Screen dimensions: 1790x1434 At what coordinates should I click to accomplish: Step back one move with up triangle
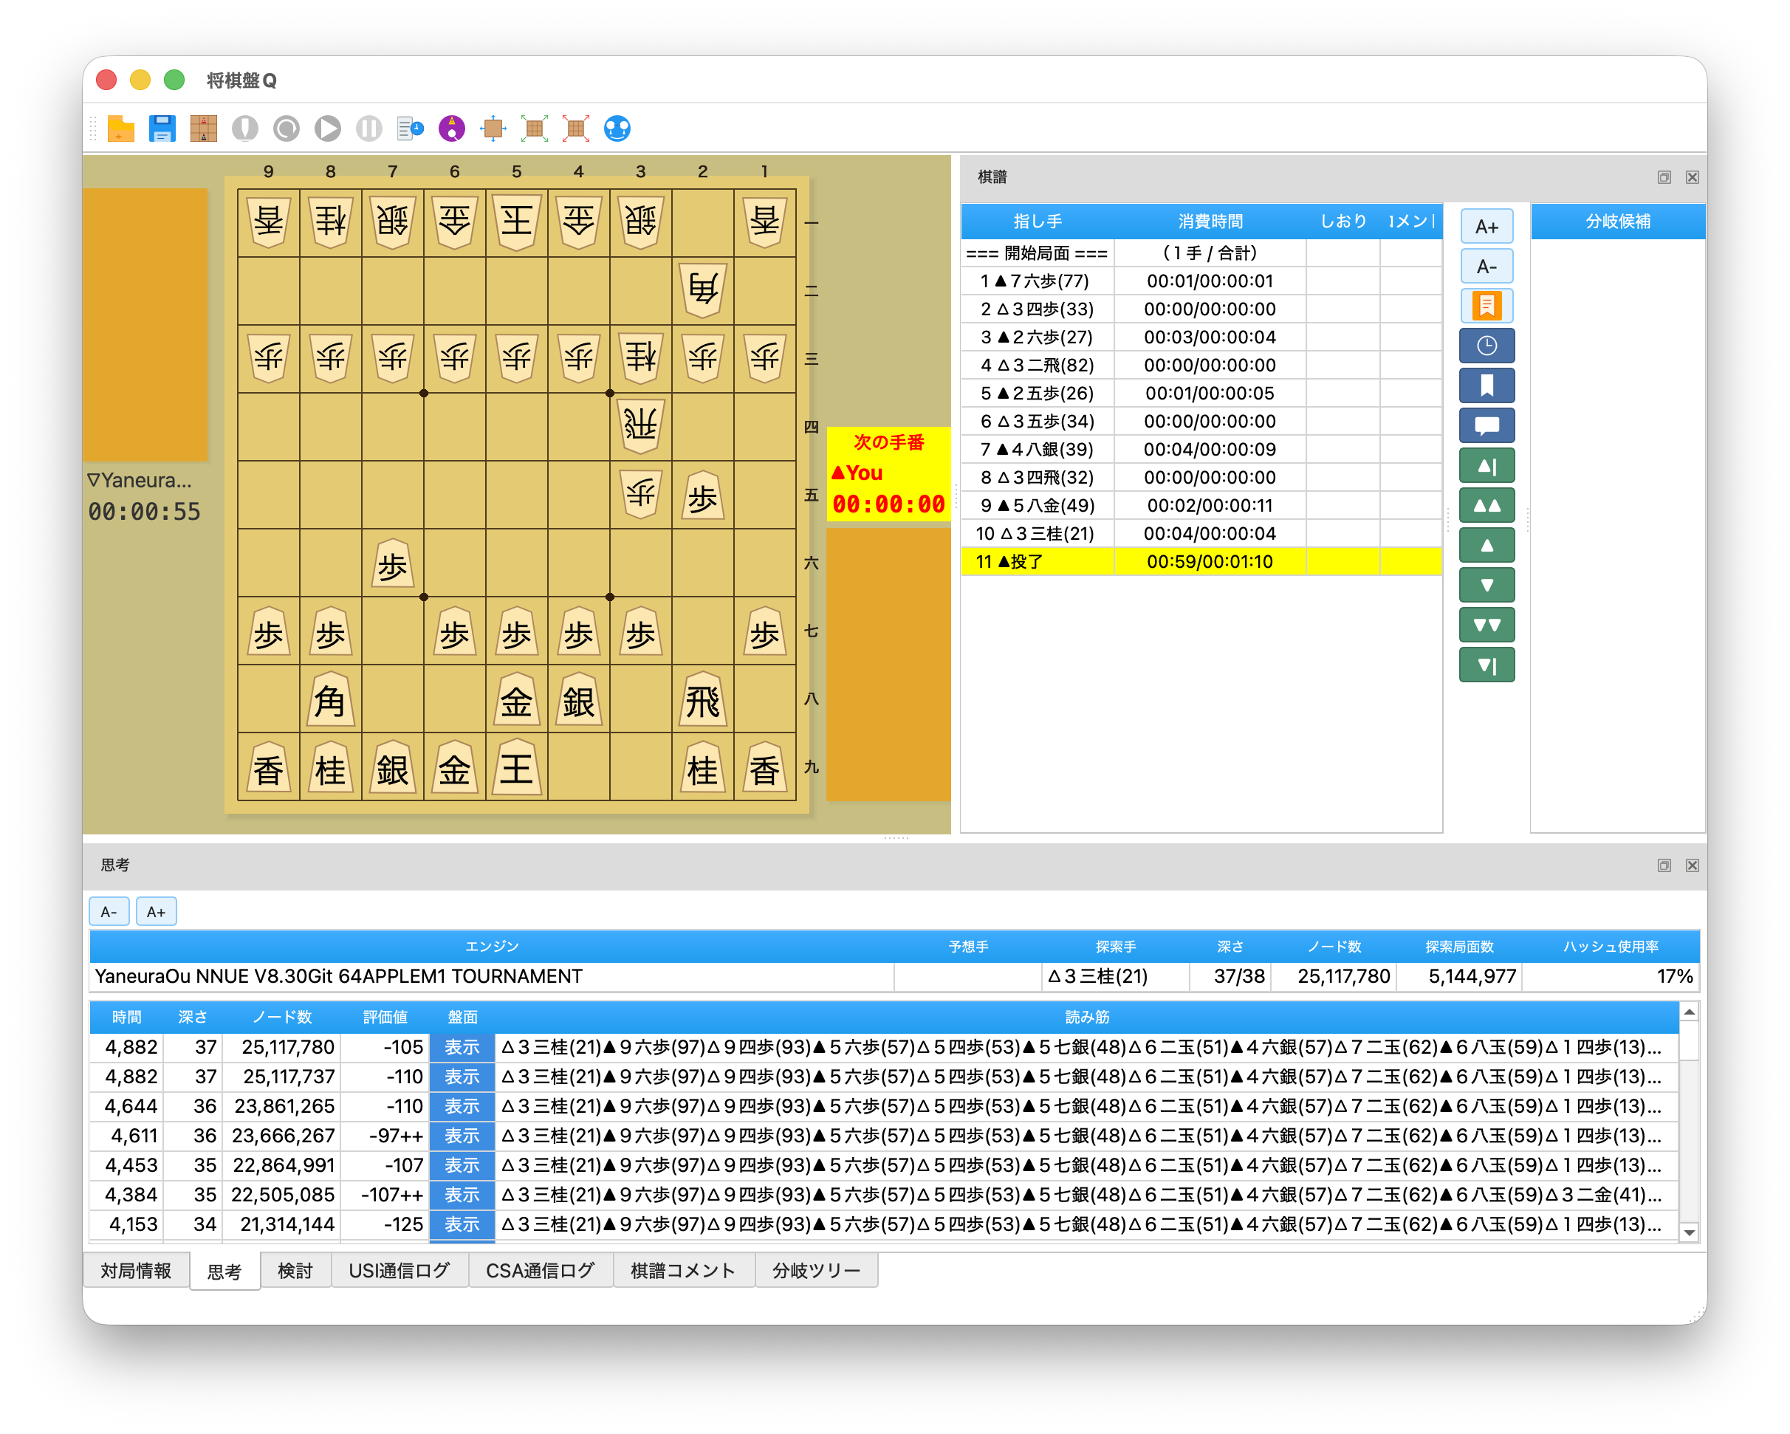click(x=1486, y=546)
